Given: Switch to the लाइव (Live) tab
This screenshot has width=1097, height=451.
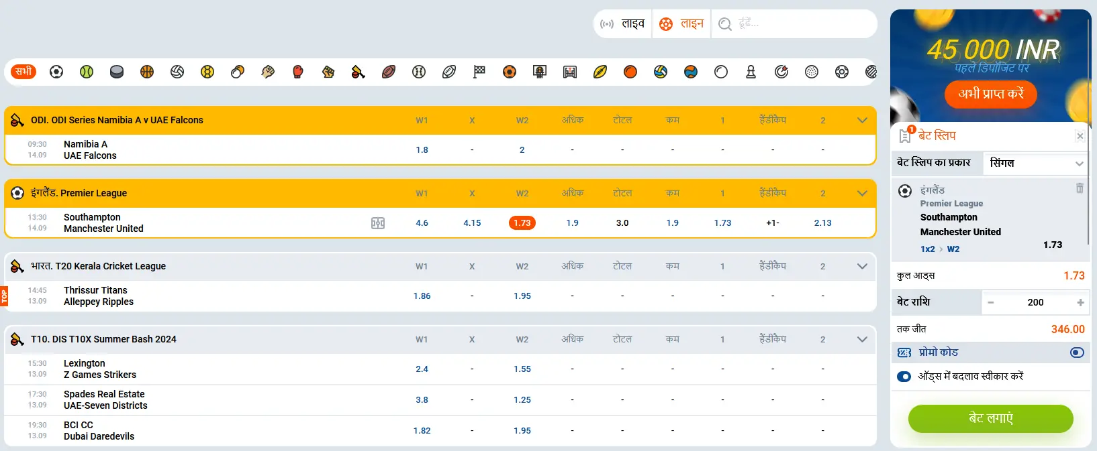Looking at the screenshot, I should tap(624, 24).
